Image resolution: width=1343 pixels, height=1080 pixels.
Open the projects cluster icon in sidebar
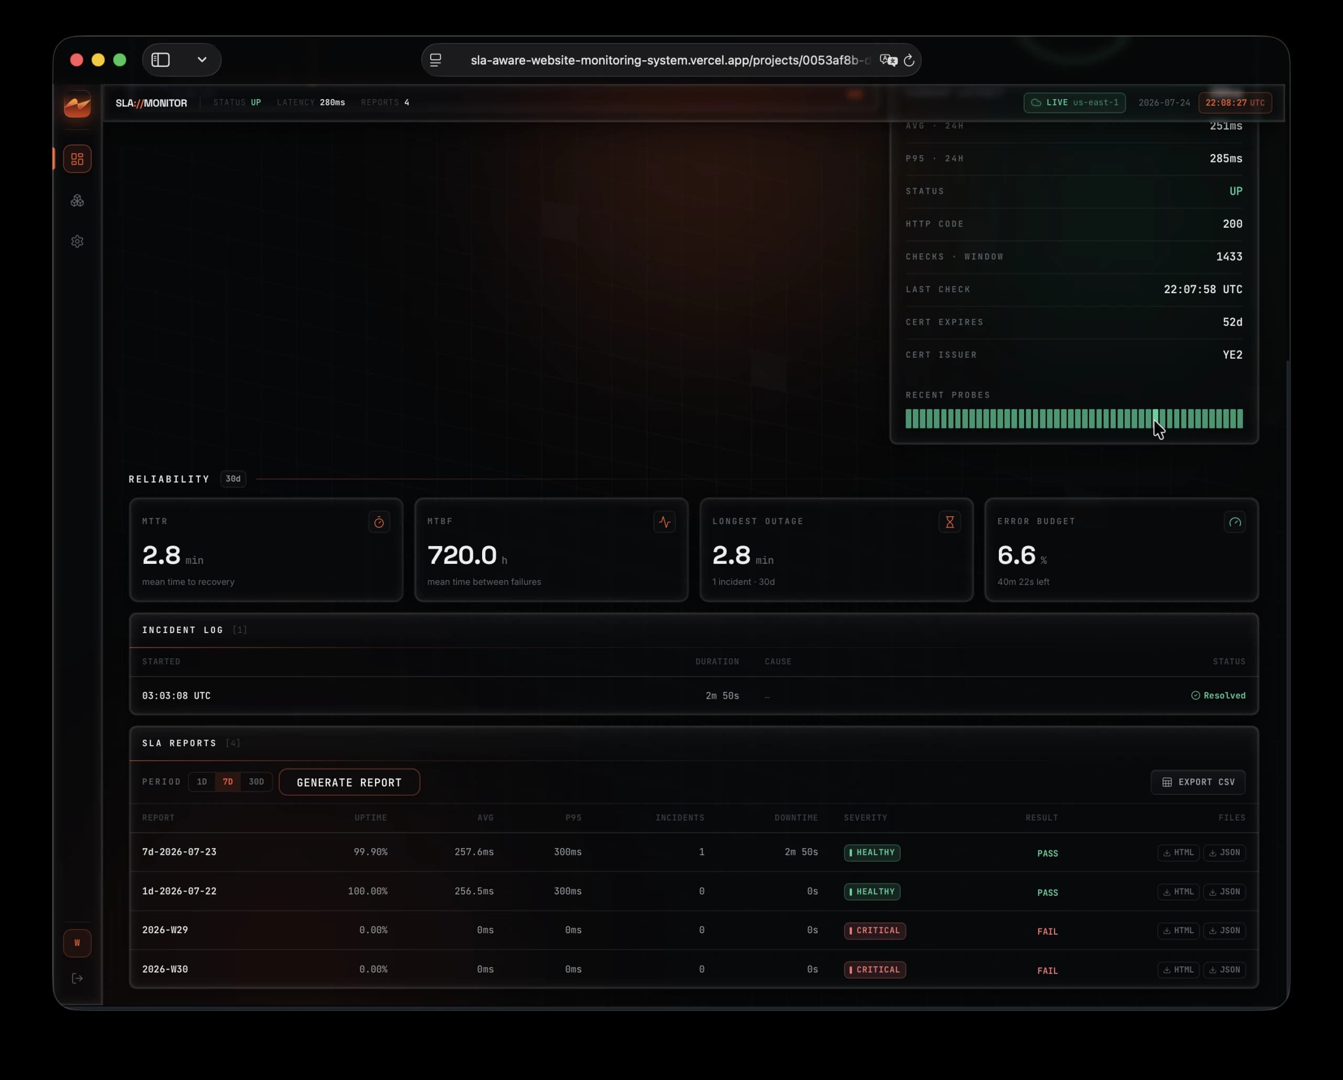[x=77, y=200]
